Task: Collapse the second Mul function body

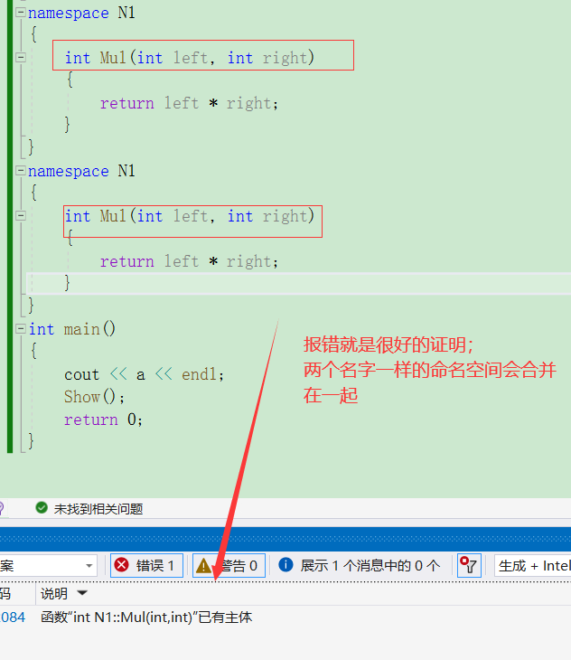Action: click(20, 215)
